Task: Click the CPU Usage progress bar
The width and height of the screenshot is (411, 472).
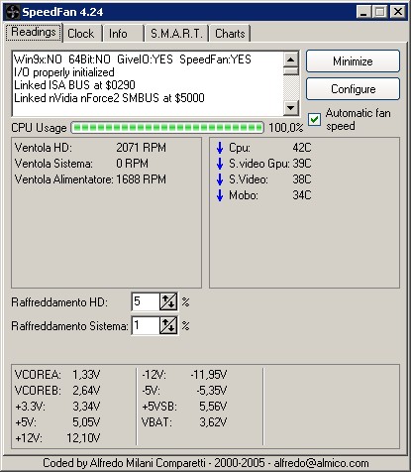Action: pos(167,128)
